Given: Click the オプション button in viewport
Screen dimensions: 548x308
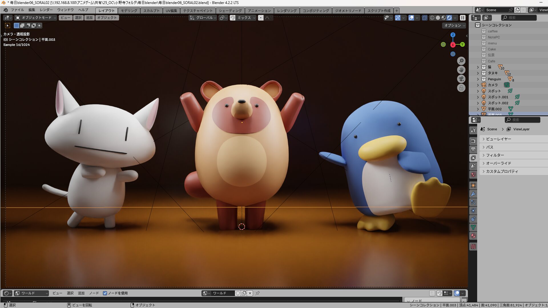Looking at the screenshot, I should point(454,25).
